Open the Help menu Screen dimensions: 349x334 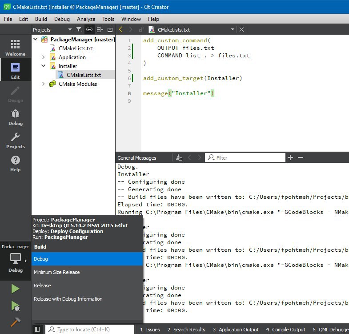(x=153, y=19)
